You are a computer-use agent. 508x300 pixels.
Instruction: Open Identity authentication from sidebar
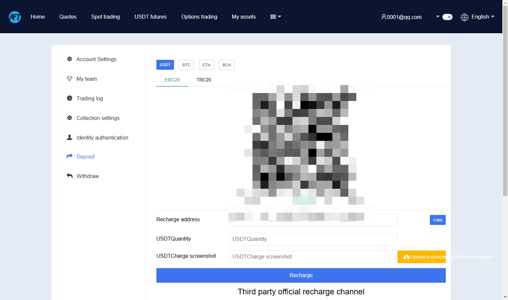tap(102, 138)
